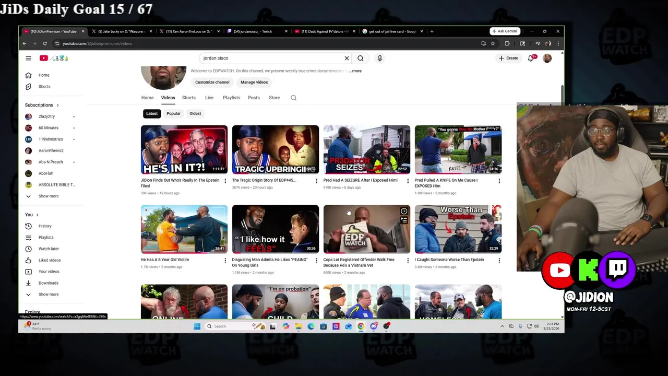
Task: Open the You section chevron
Action: click(x=37, y=215)
